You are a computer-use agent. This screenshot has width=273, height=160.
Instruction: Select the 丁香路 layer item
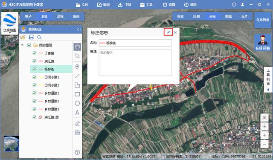49,53
